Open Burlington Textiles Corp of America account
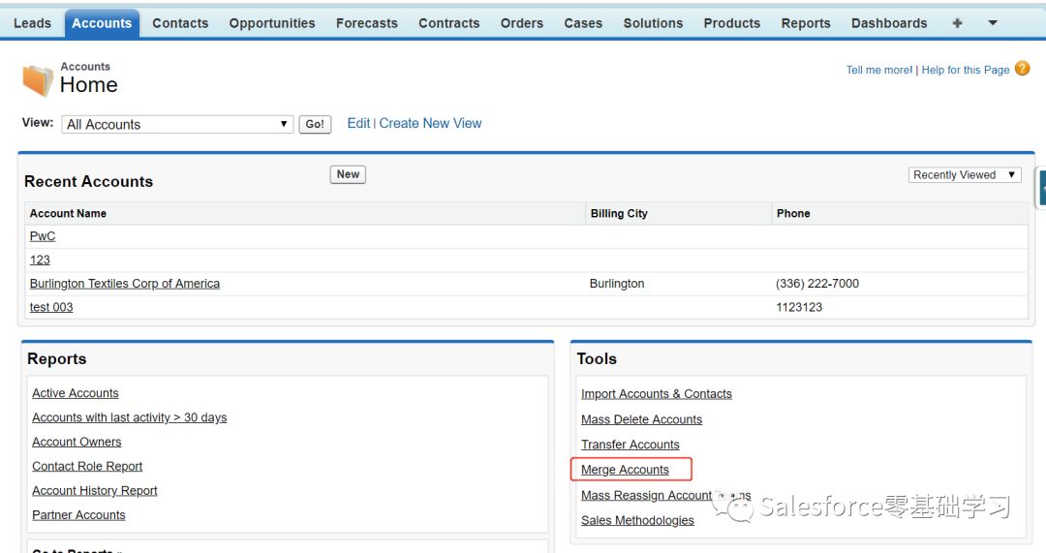1046x553 pixels. [x=125, y=284]
